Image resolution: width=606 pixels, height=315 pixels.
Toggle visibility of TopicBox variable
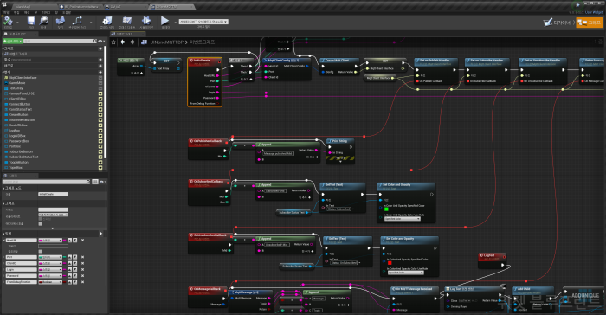pos(100,168)
